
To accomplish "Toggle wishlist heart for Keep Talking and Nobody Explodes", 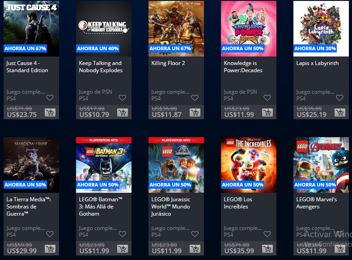I will [123, 98].
